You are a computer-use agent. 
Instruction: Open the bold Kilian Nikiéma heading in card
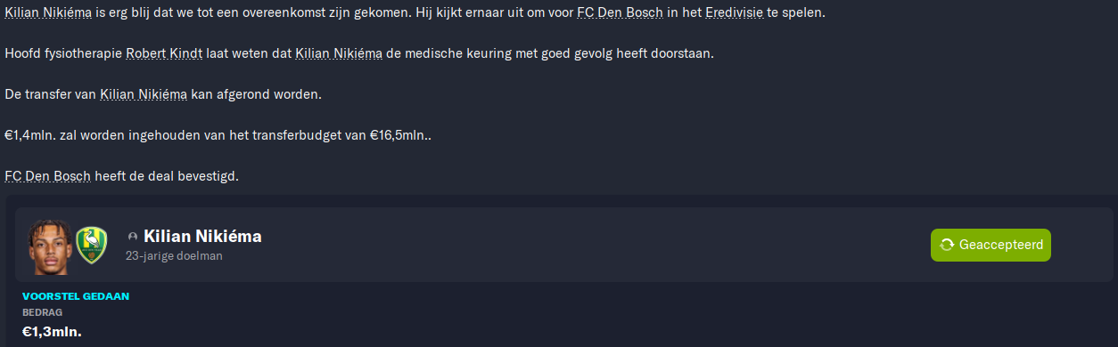(x=202, y=237)
